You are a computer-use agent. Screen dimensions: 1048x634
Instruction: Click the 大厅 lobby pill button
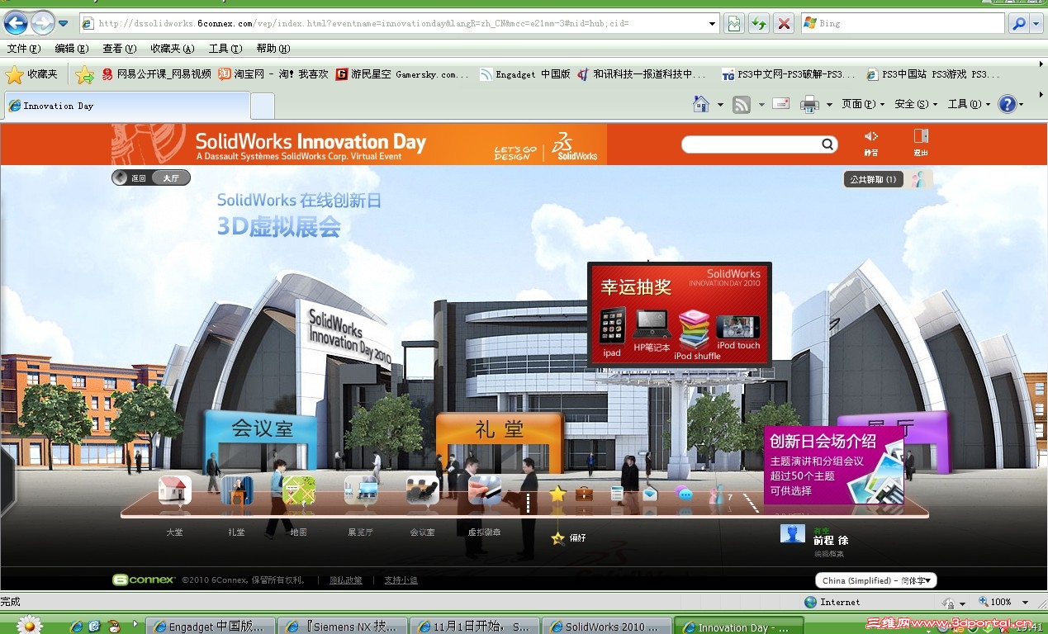coord(171,177)
